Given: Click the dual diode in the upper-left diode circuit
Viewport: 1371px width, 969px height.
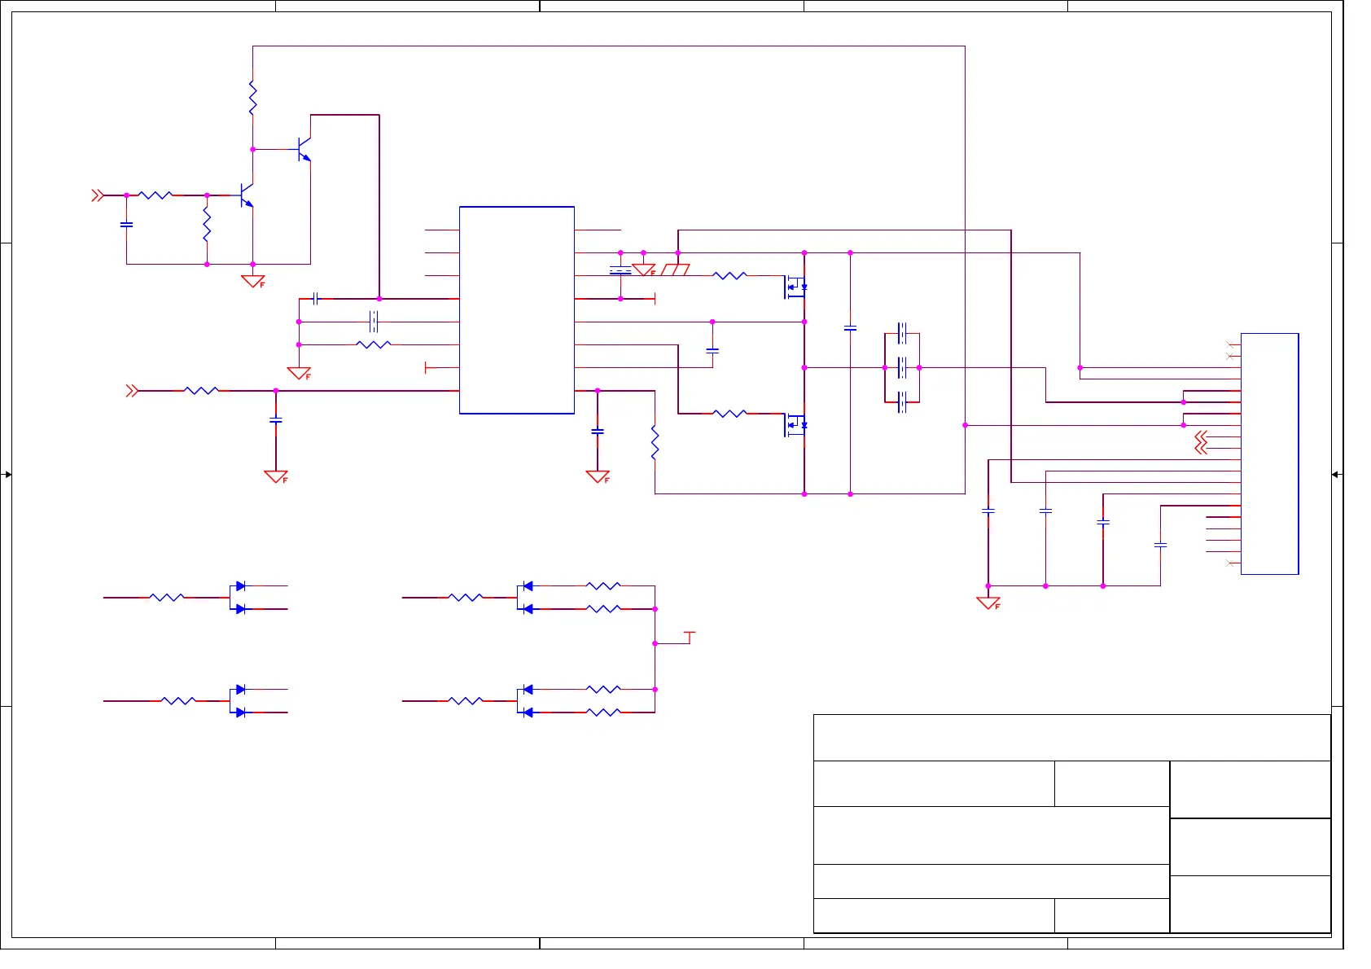Looking at the screenshot, I should (239, 598).
